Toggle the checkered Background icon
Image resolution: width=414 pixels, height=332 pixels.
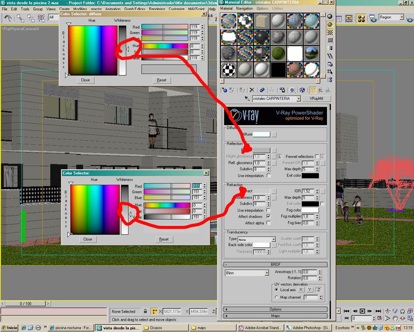330,33
